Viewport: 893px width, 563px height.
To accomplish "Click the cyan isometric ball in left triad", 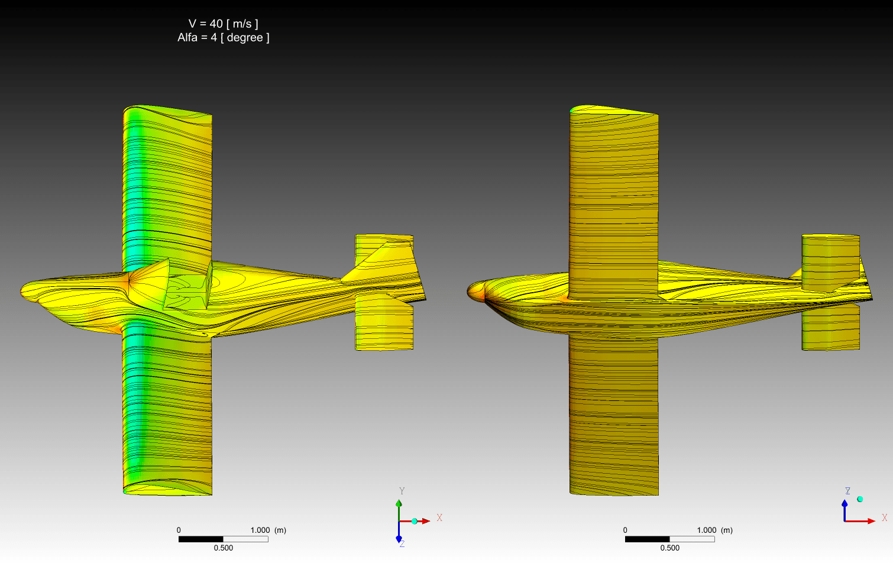I will (415, 521).
